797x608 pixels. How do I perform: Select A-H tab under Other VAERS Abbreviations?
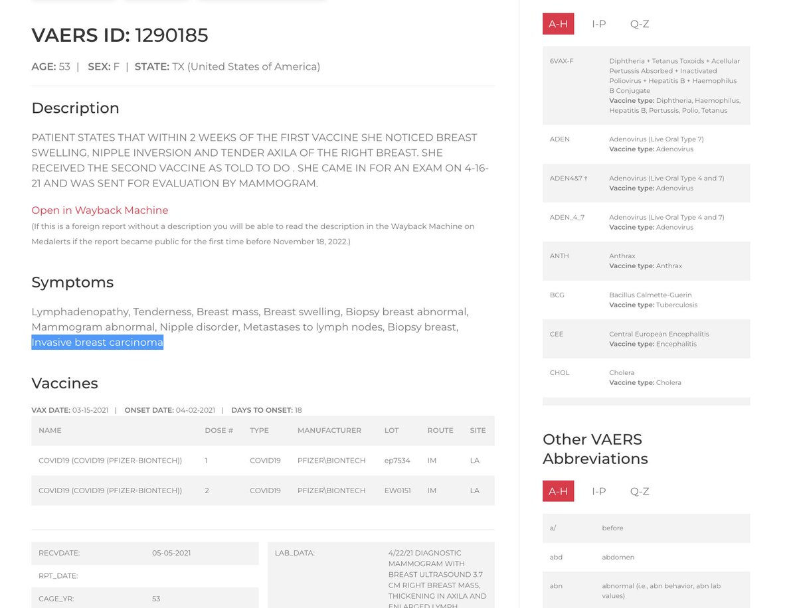coord(558,491)
